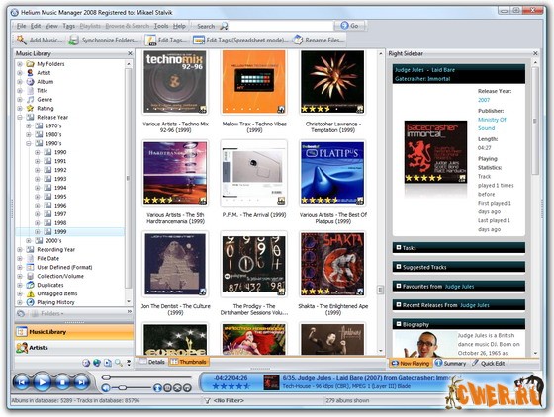
Task: Select The Best Of Platipus album thumbnail
Action: coord(332,173)
